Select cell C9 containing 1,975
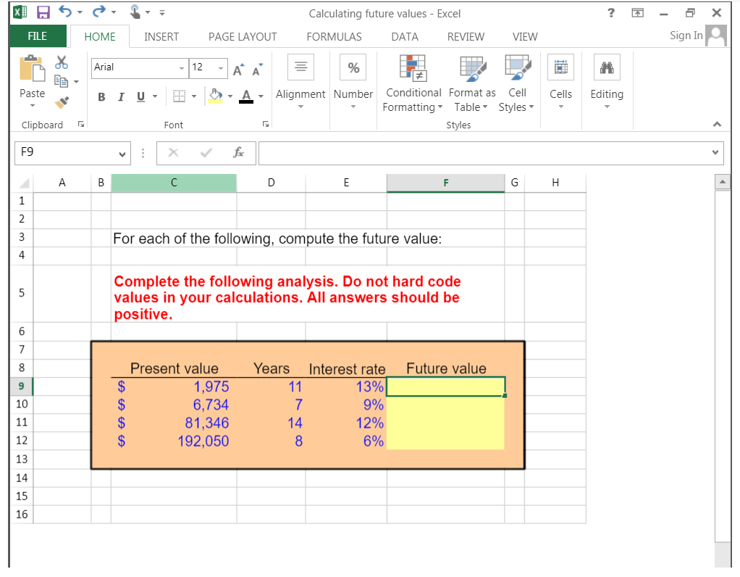740x577 pixels. click(174, 386)
